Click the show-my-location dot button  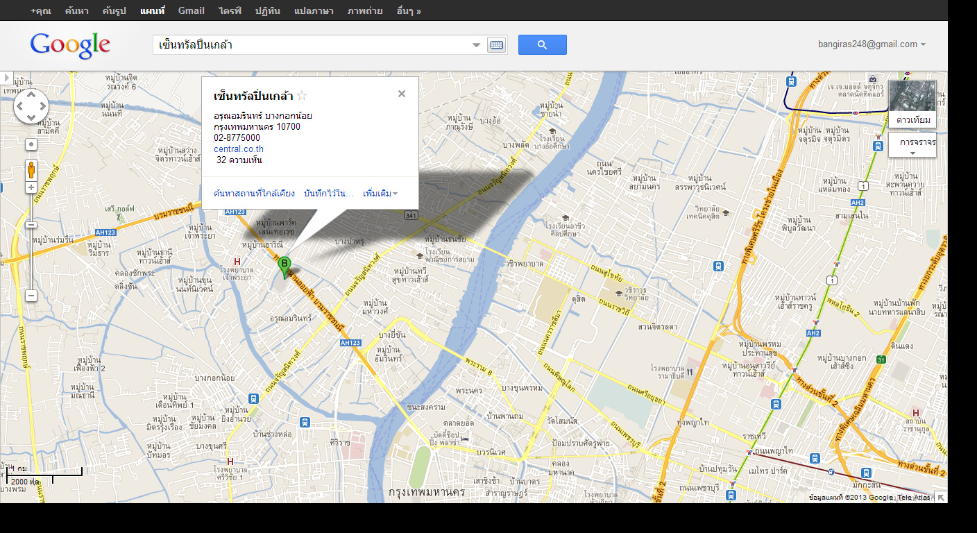[x=31, y=144]
